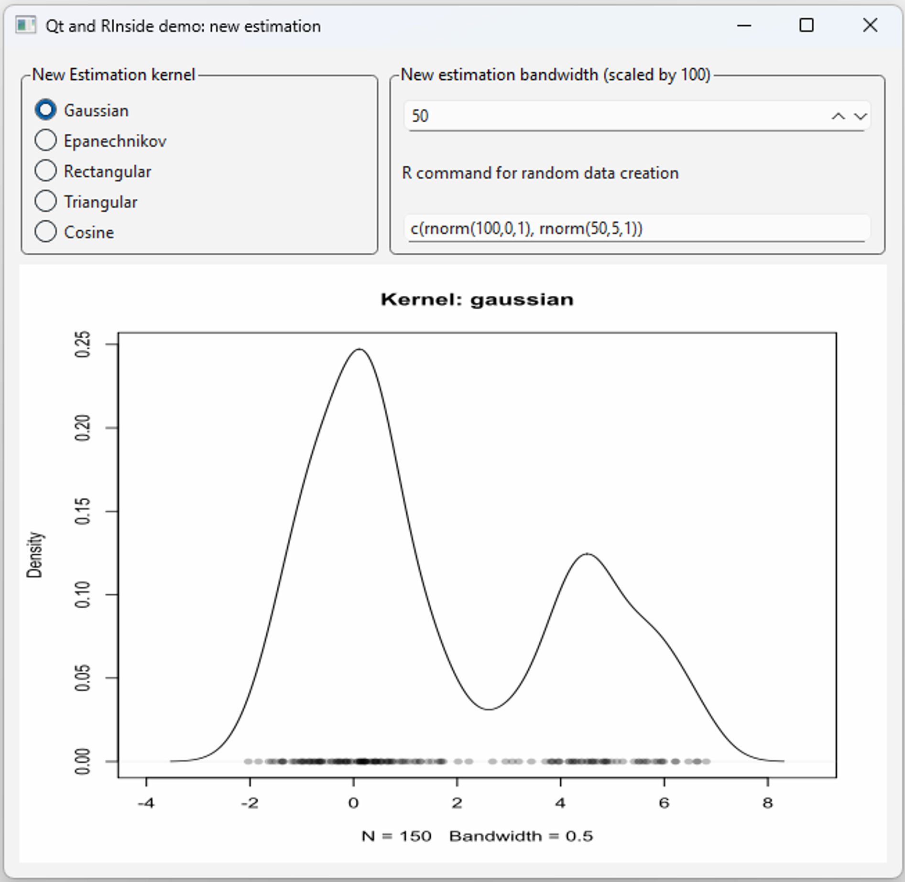Viewport: 905px width, 882px height.
Task: Click the New estimation bandwidth group label
Action: [556, 74]
